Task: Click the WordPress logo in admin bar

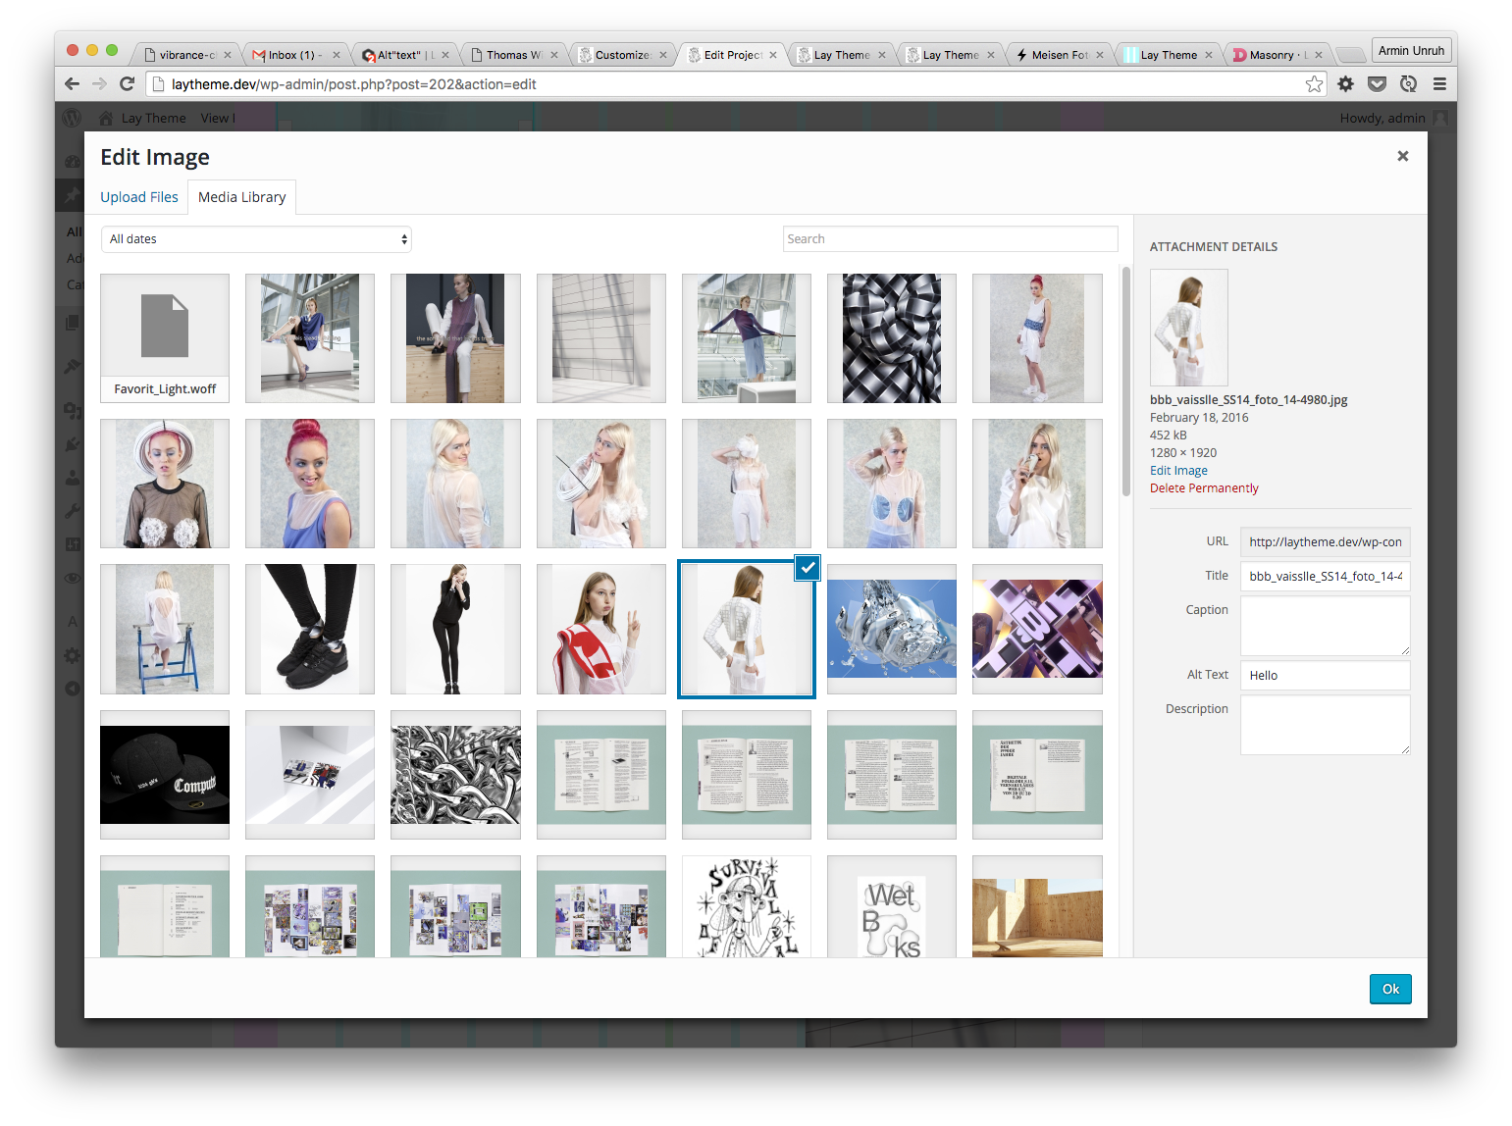Action: (x=71, y=118)
